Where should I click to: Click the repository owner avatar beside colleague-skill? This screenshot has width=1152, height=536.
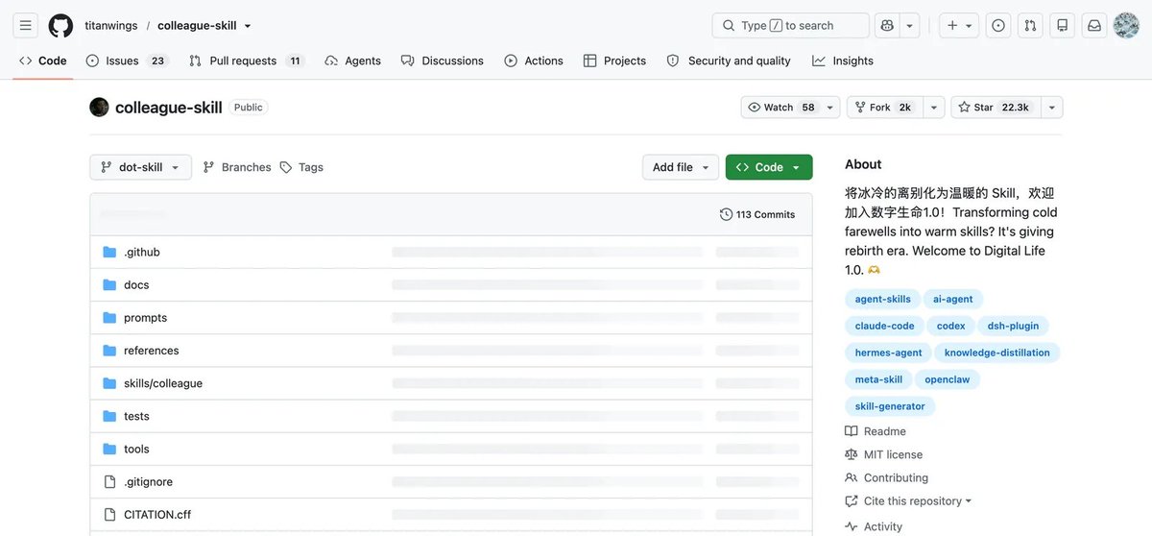click(x=99, y=108)
